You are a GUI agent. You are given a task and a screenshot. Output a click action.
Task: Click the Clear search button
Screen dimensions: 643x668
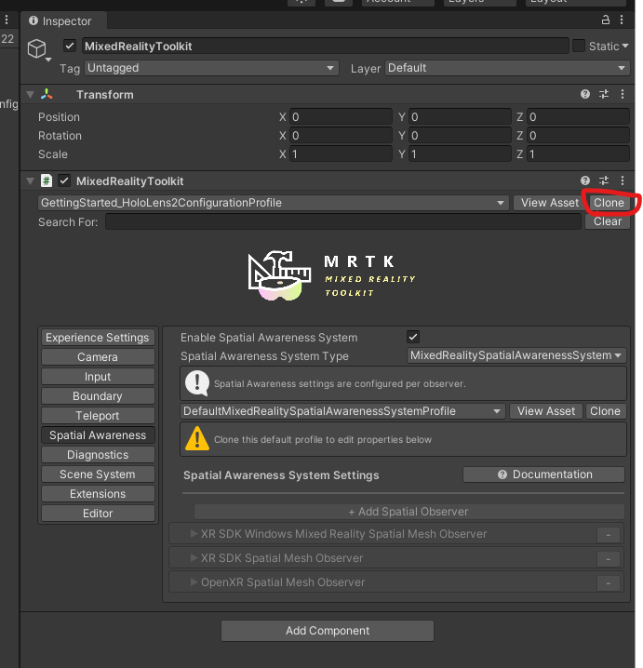[608, 221]
